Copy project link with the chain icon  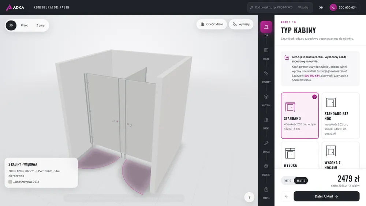321,7
